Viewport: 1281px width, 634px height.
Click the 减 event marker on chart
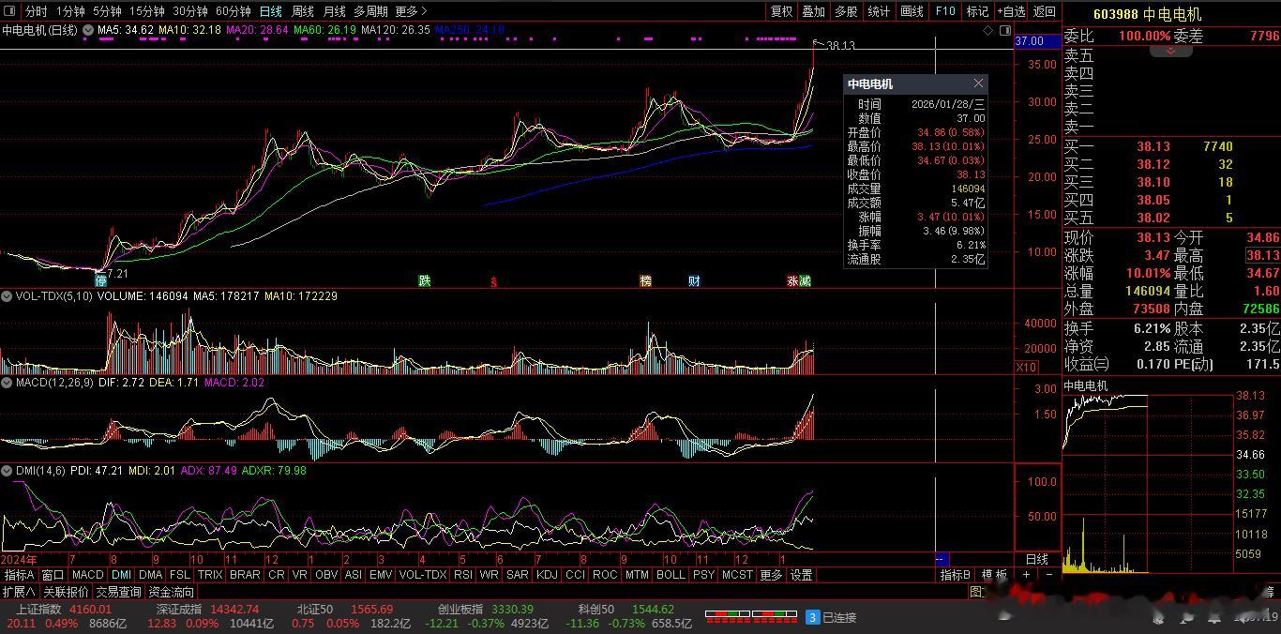point(805,280)
